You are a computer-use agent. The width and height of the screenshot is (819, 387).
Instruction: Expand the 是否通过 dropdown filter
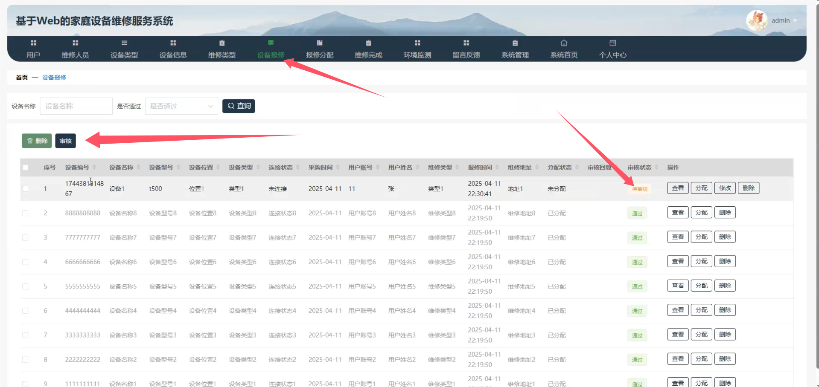coord(181,106)
